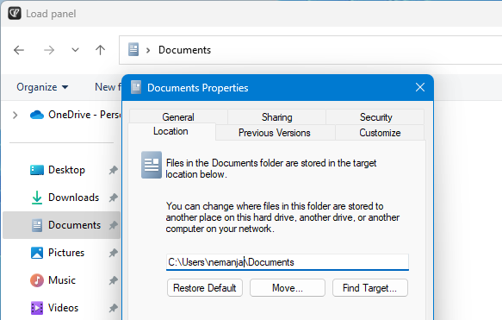Open Music in the navigation pane
This screenshot has width=502, height=320.
click(x=62, y=280)
